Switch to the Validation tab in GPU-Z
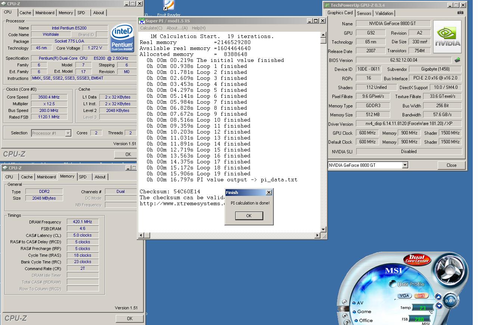 (x=384, y=13)
